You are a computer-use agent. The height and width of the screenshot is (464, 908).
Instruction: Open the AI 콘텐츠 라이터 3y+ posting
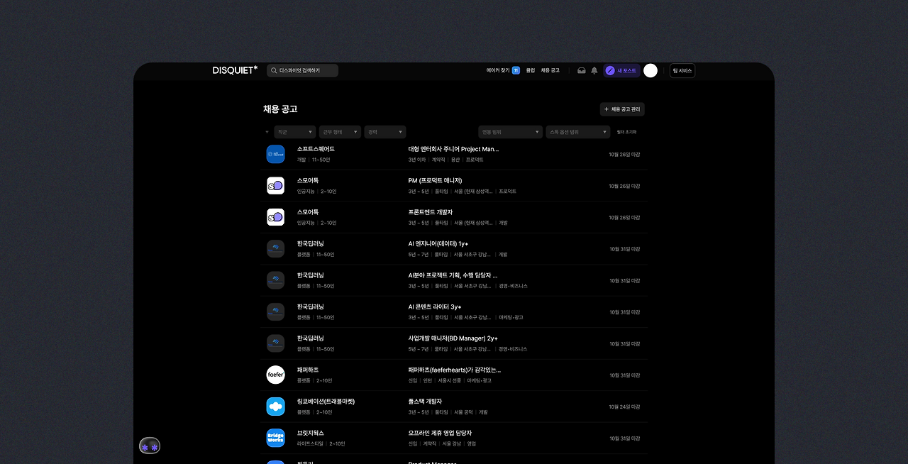(x=435, y=306)
